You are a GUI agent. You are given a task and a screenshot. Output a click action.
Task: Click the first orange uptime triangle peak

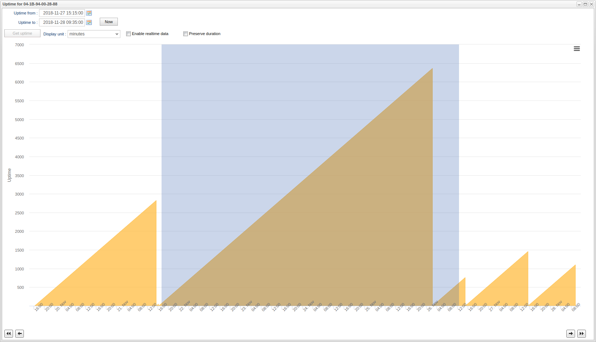pos(155,202)
